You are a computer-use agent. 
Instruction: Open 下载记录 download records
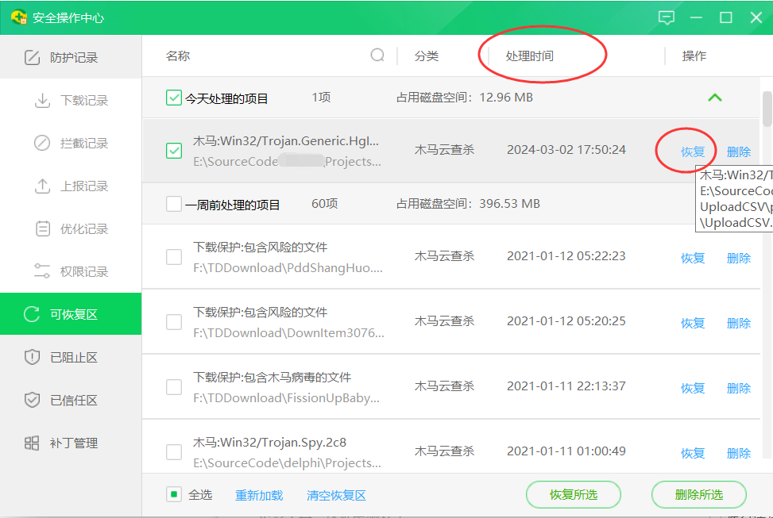(x=83, y=101)
